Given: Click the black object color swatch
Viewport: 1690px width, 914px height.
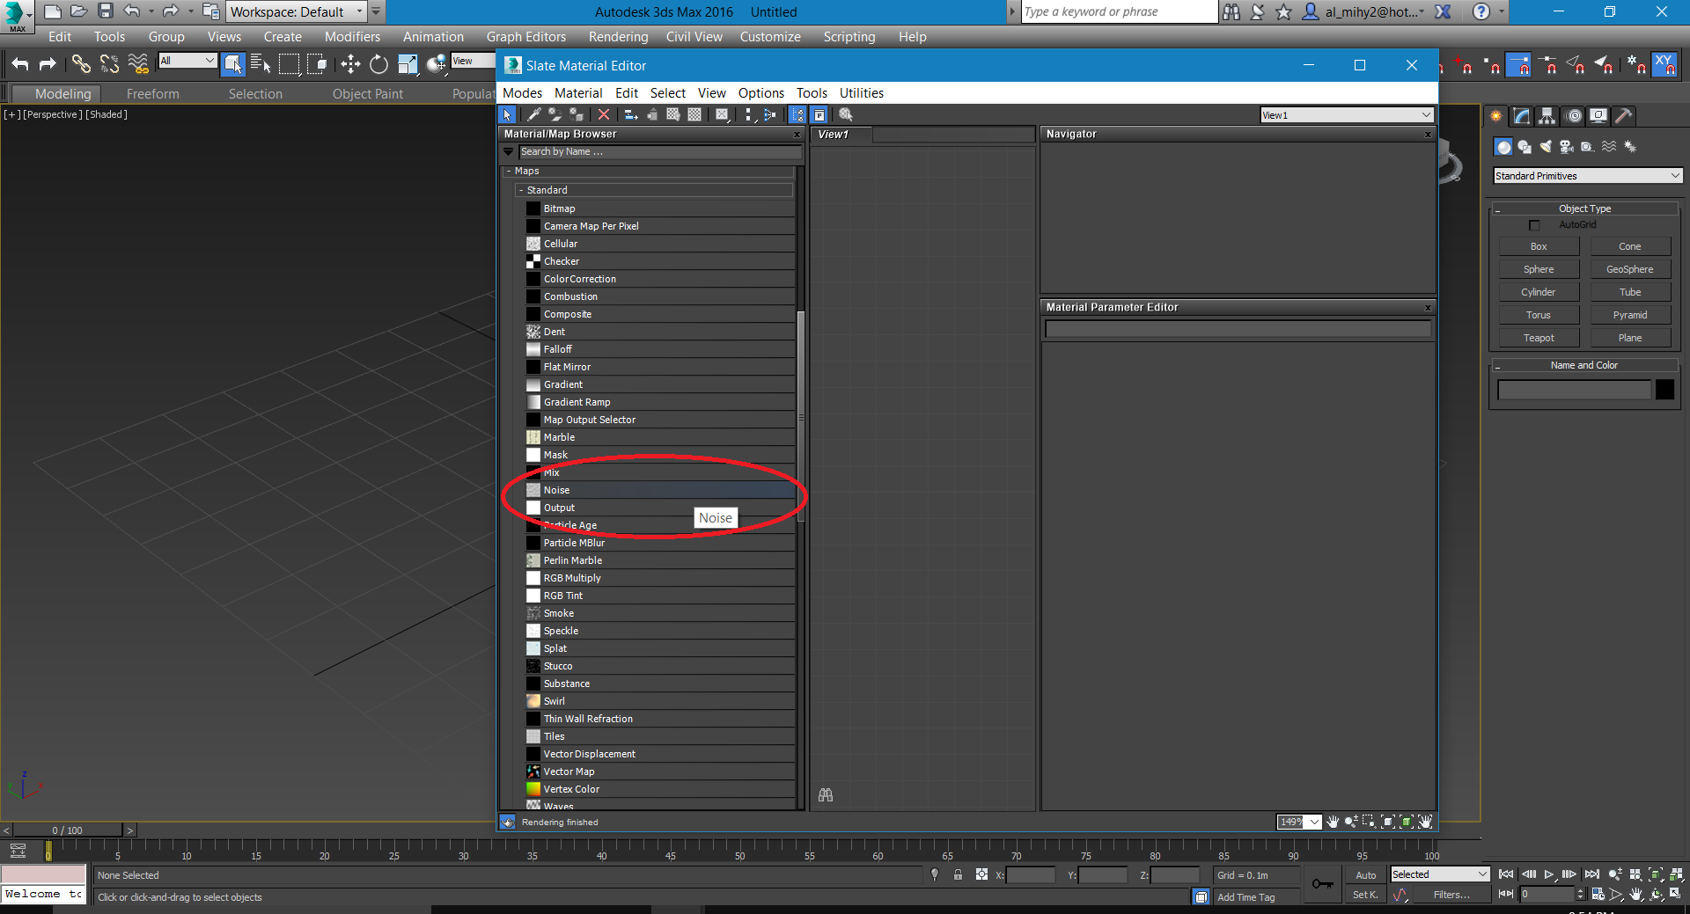Looking at the screenshot, I should pos(1664,390).
